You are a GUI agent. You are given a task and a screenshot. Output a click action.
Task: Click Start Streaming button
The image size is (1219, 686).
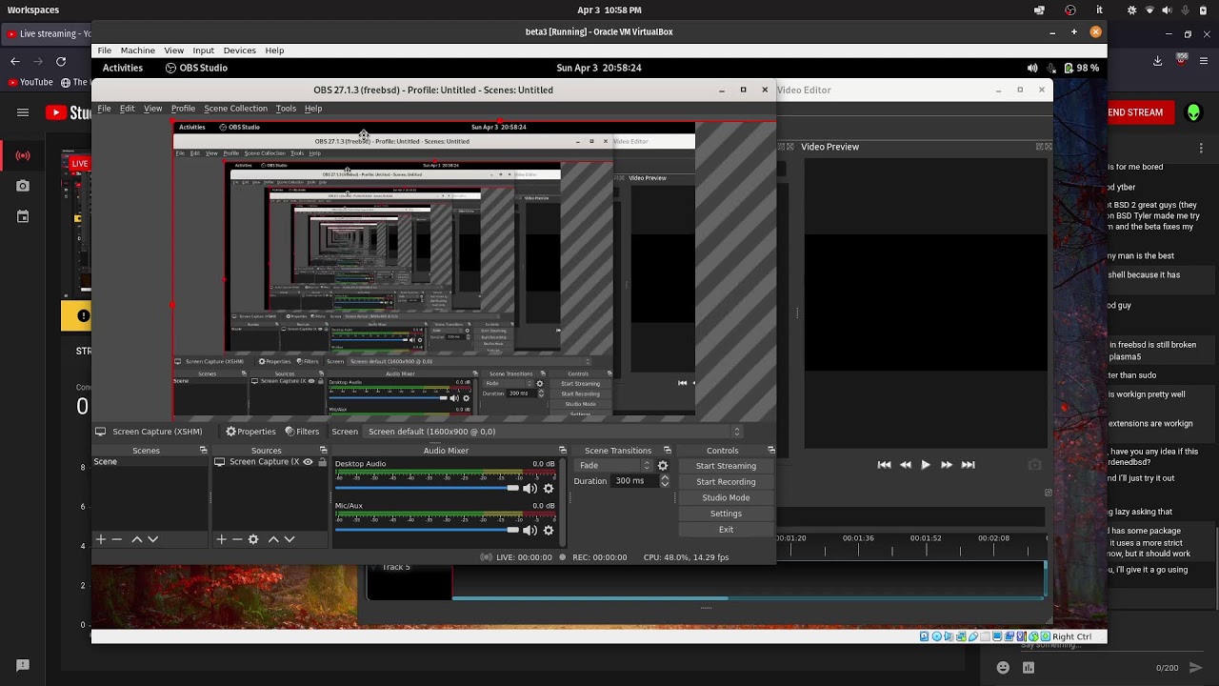(x=726, y=466)
